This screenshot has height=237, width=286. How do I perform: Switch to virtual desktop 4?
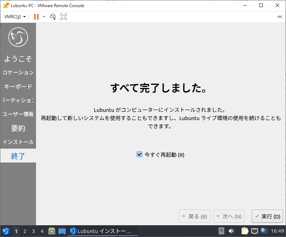[x=42, y=231]
